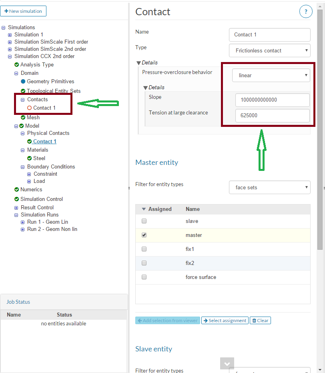Click Add selection from viewer button
The width and height of the screenshot is (325, 373).
click(167, 321)
